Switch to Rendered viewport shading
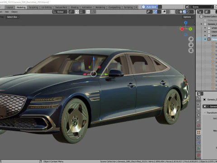The height and width of the screenshot is (163, 217). (x=188, y=12)
